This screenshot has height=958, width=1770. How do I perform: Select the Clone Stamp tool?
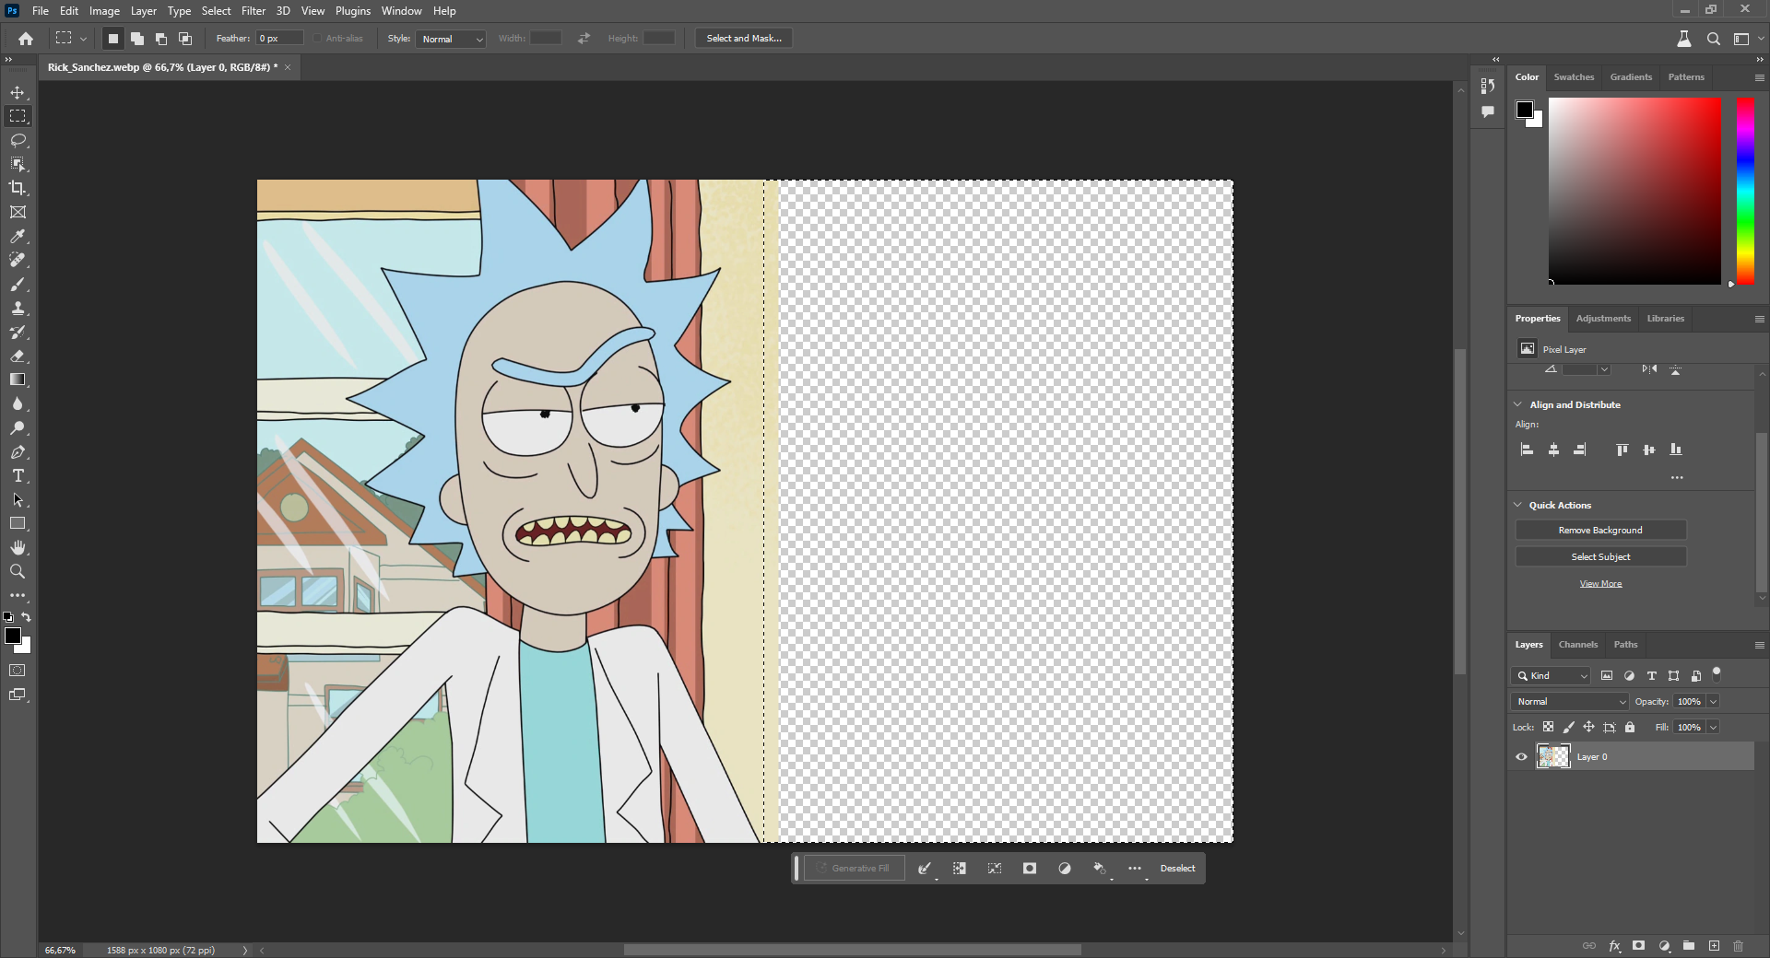pos(18,309)
